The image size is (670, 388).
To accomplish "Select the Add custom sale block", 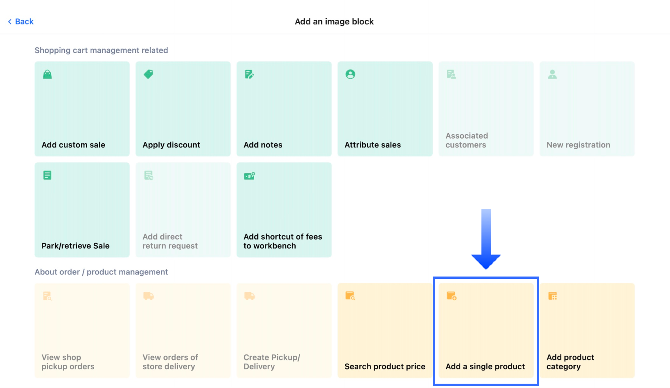I will (x=82, y=109).
